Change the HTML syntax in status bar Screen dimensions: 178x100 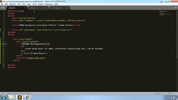[170, 93]
